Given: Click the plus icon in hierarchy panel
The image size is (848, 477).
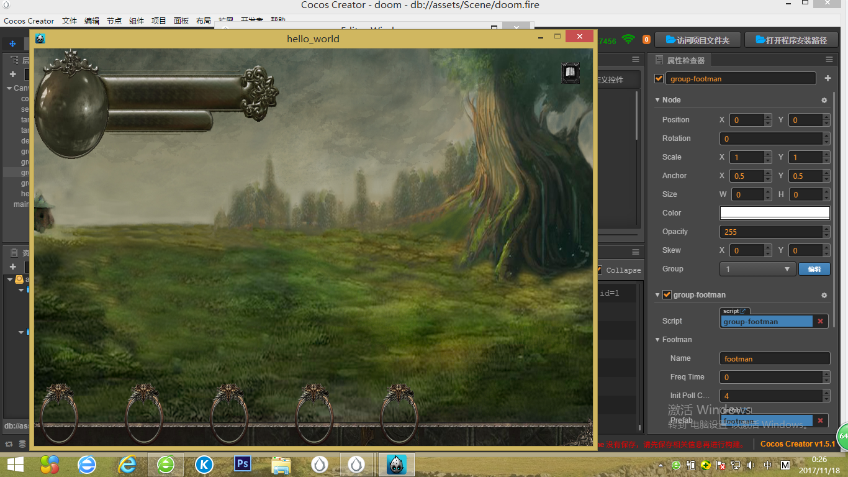Looking at the screenshot, I should (12, 75).
